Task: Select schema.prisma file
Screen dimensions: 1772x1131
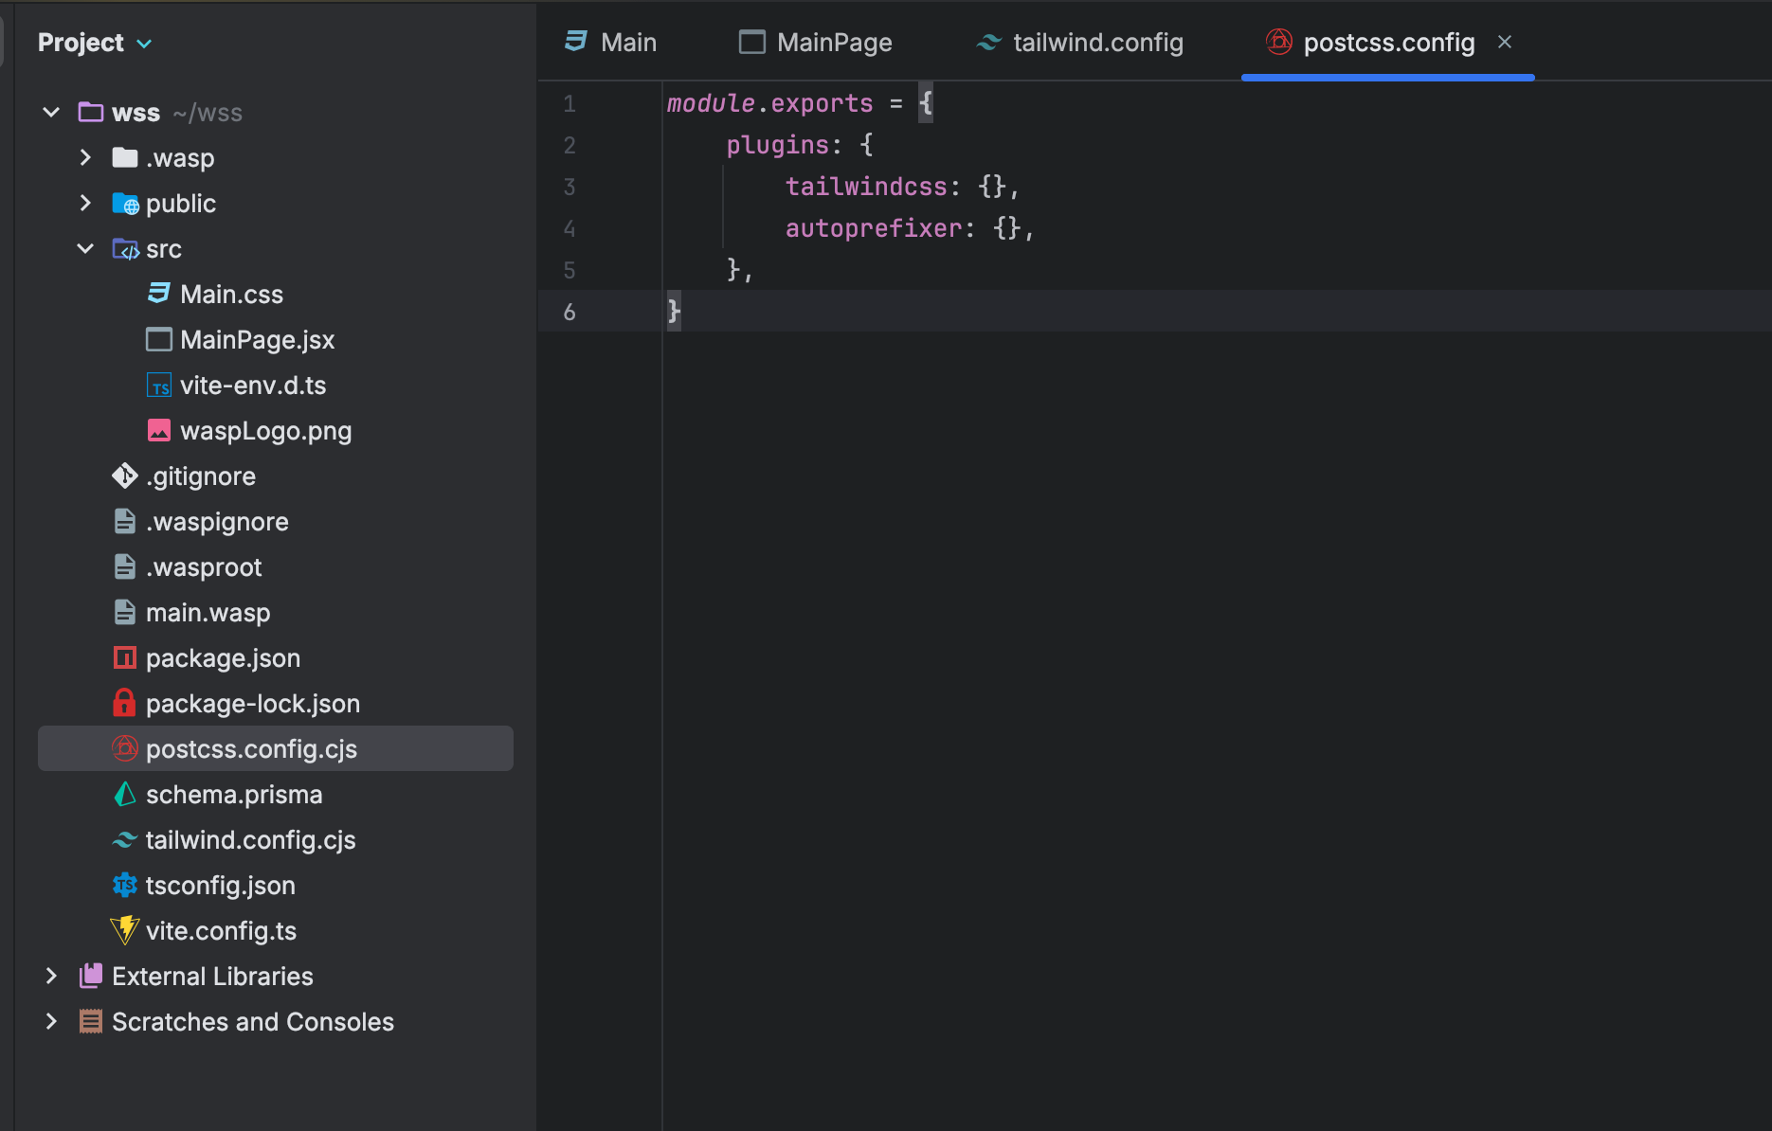Action: [x=234, y=795]
